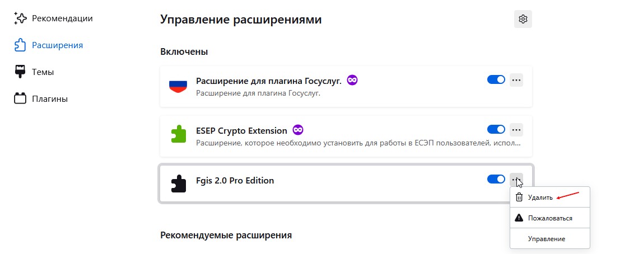Click the trash icon next to Удалить
Viewport: 634px width, 254px height.
coord(519,197)
